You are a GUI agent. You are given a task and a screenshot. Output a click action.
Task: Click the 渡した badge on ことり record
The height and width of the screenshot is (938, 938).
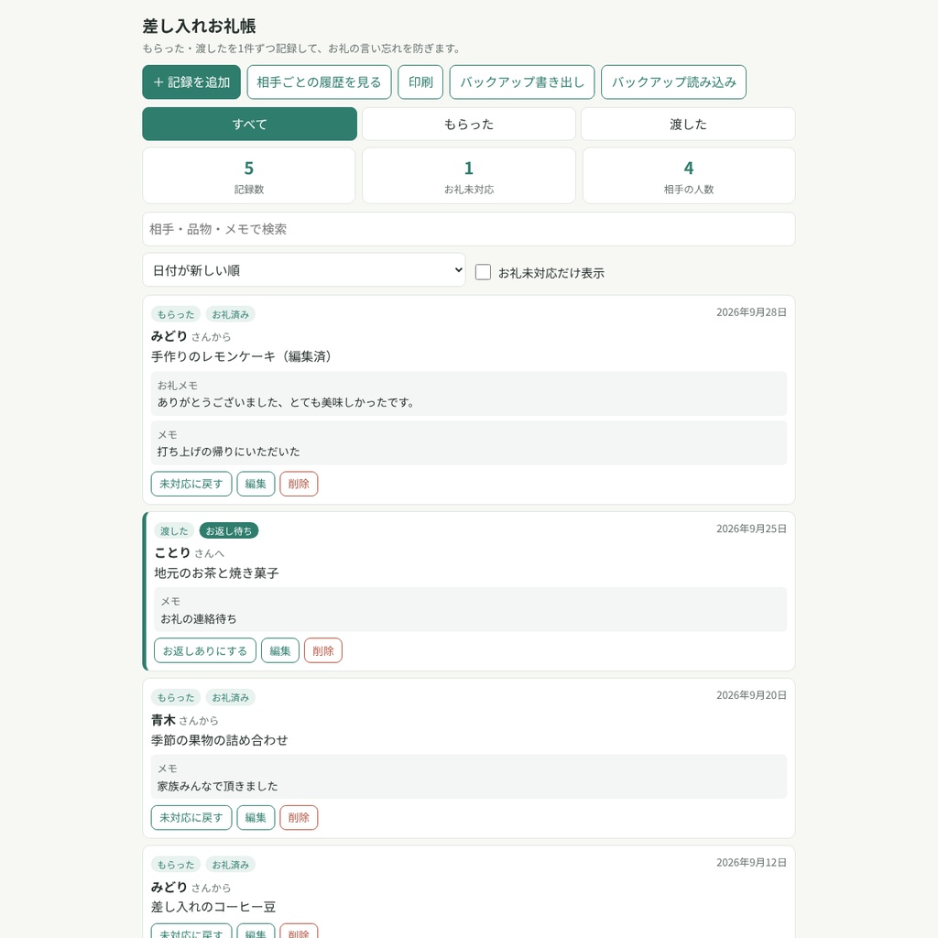174,530
